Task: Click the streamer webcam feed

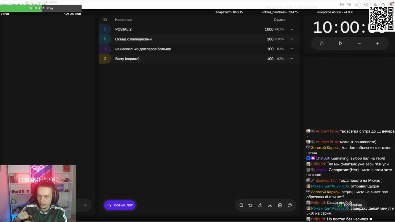Action: click(38, 193)
